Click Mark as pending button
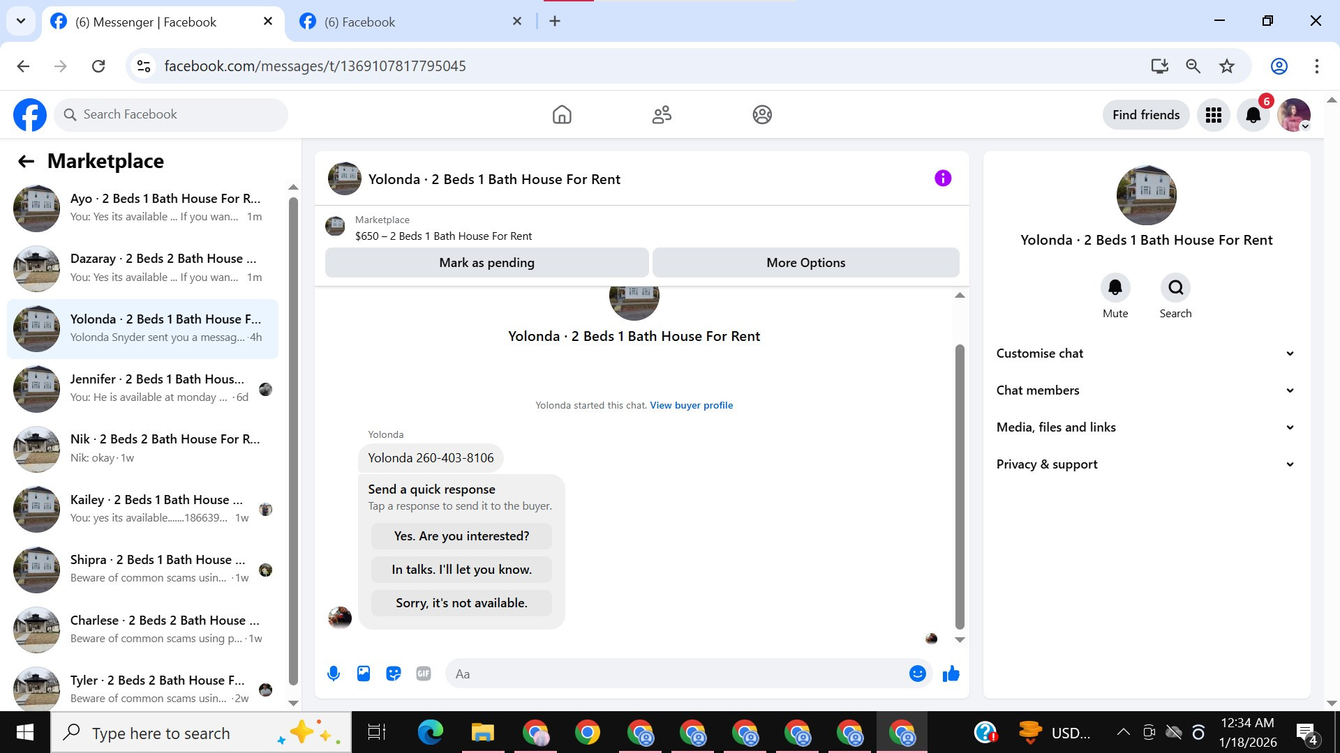 click(486, 263)
